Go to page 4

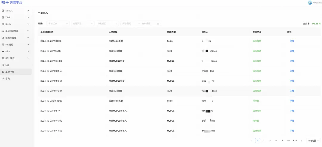point(276,141)
